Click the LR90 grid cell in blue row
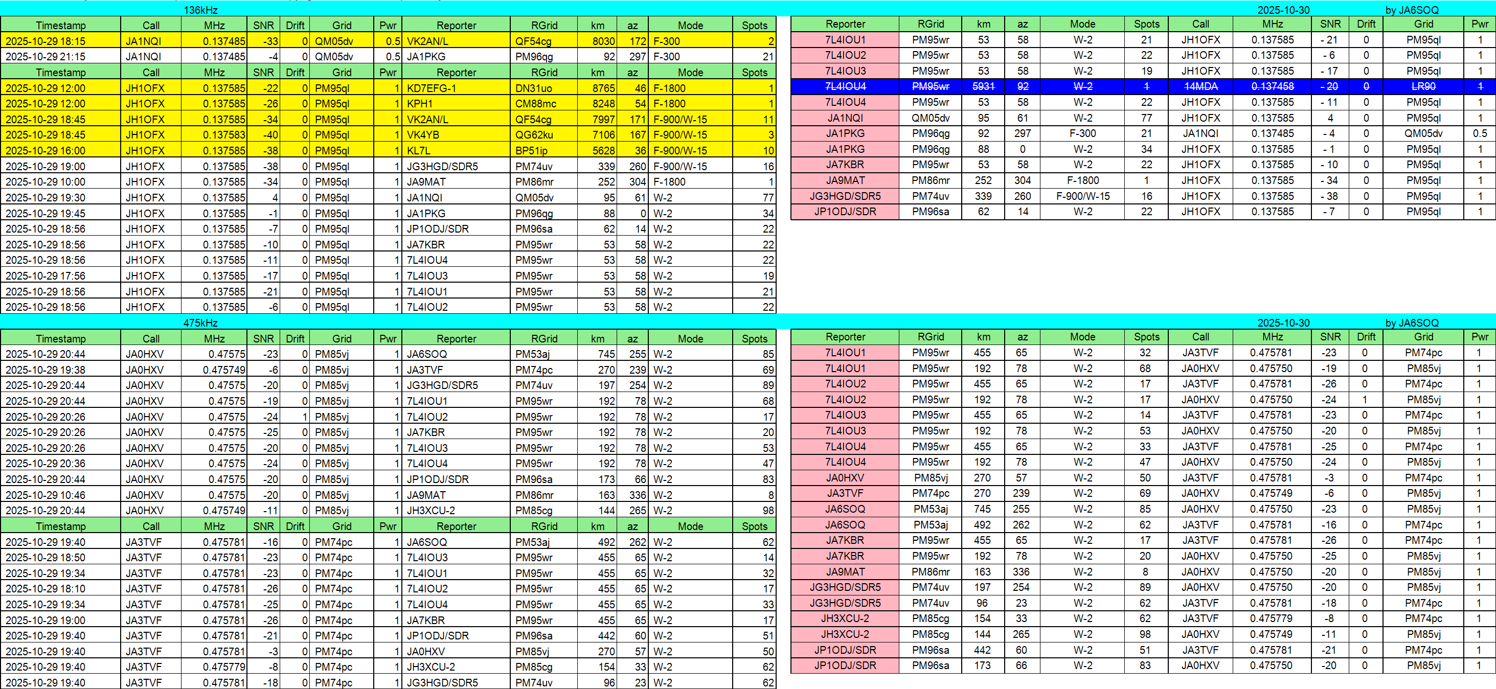The width and height of the screenshot is (1496, 689). [x=1423, y=86]
